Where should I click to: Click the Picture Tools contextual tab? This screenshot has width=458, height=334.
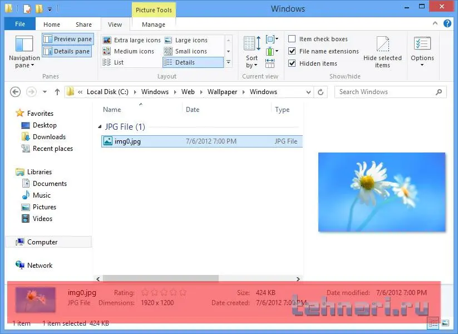point(154,10)
